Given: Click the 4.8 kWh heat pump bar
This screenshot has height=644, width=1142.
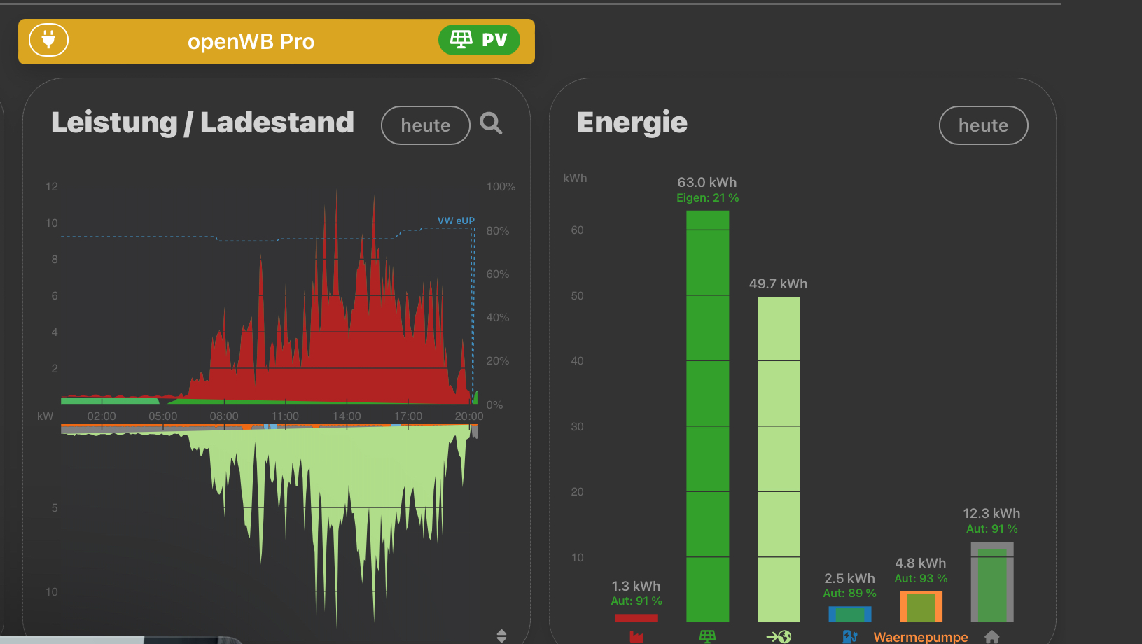Looking at the screenshot, I should [x=921, y=606].
